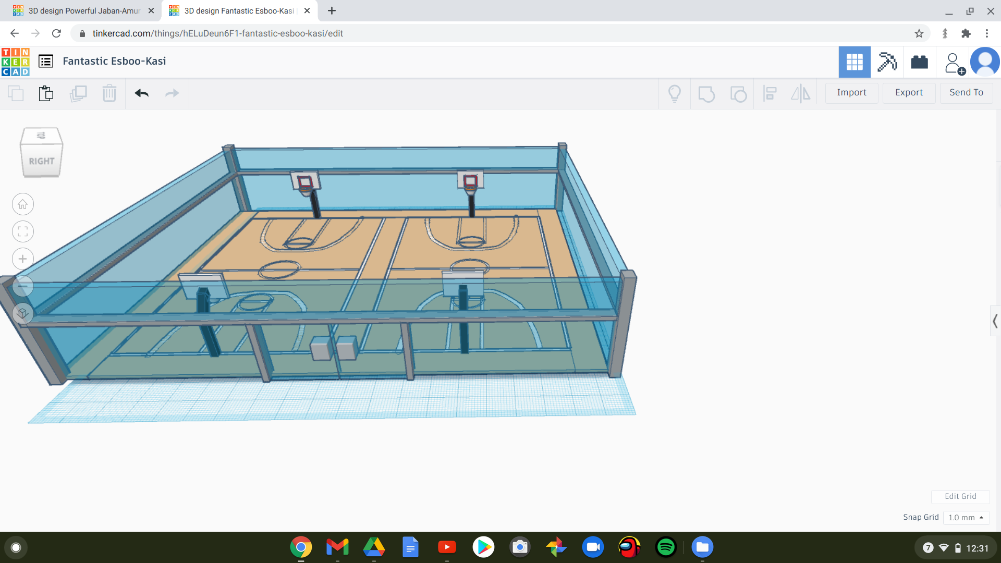Viewport: 1001px width, 563px height.
Task: Click the Align tool icon
Action: tap(770, 93)
